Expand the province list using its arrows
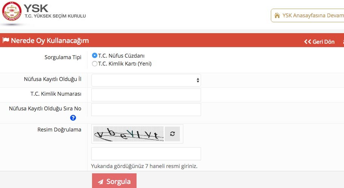This screenshot has height=188, width=344. tap(198, 80)
